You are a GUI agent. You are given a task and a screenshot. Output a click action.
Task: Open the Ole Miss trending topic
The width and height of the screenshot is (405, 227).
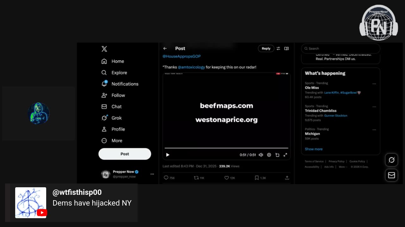tap(312, 88)
